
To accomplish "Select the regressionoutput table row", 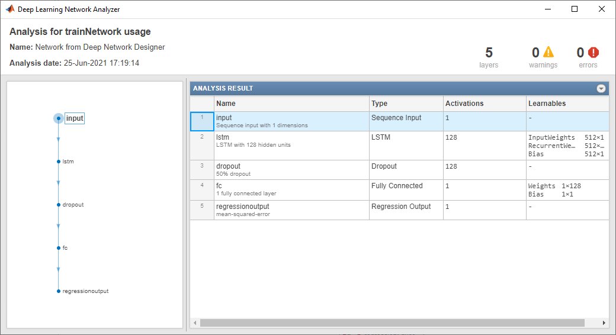I will (291, 210).
